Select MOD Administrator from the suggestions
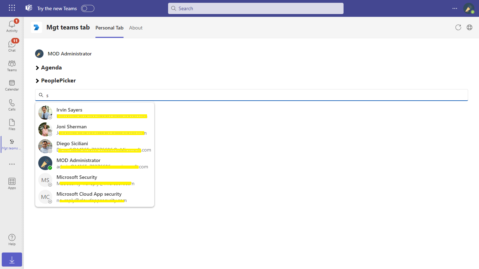479x269 pixels. [x=95, y=163]
